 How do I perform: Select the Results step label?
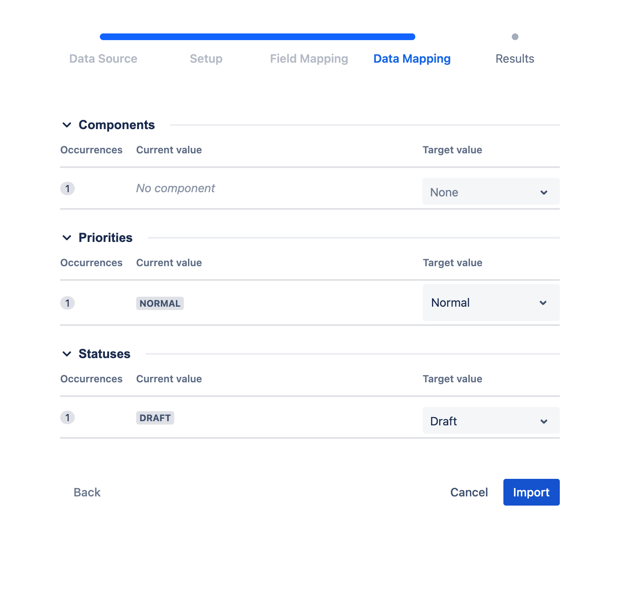(515, 59)
